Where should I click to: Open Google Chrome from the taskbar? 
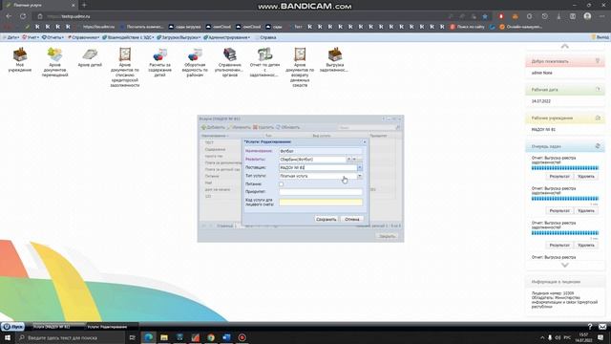(x=211, y=337)
